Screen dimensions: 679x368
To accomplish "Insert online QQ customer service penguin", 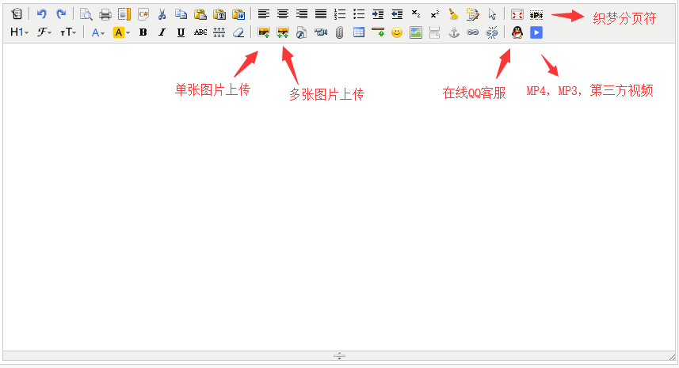I will point(517,32).
